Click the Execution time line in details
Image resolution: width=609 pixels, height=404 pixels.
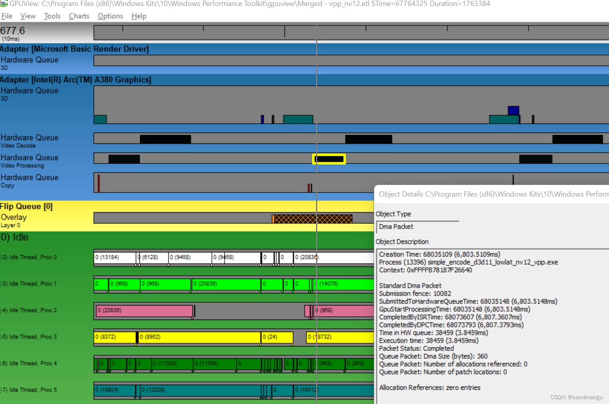(429, 340)
